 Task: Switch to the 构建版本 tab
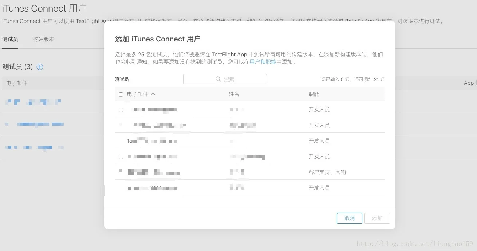click(43, 39)
